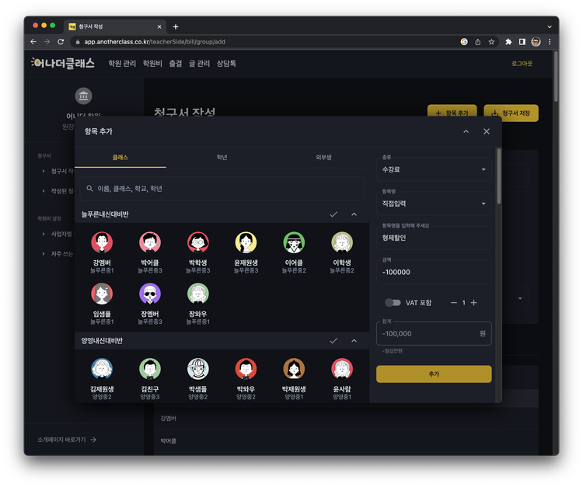Screen dimensions: 583x487
Task: Open the 항목명 직접입력 dropdown
Action: point(434,203)
